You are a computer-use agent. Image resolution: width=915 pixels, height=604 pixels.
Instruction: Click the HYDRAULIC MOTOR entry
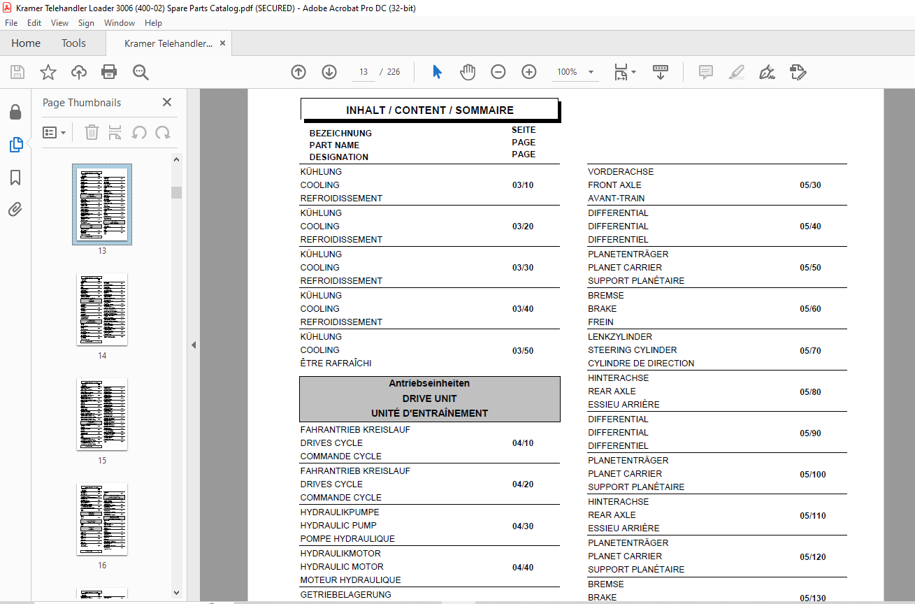tap(342, 567)
